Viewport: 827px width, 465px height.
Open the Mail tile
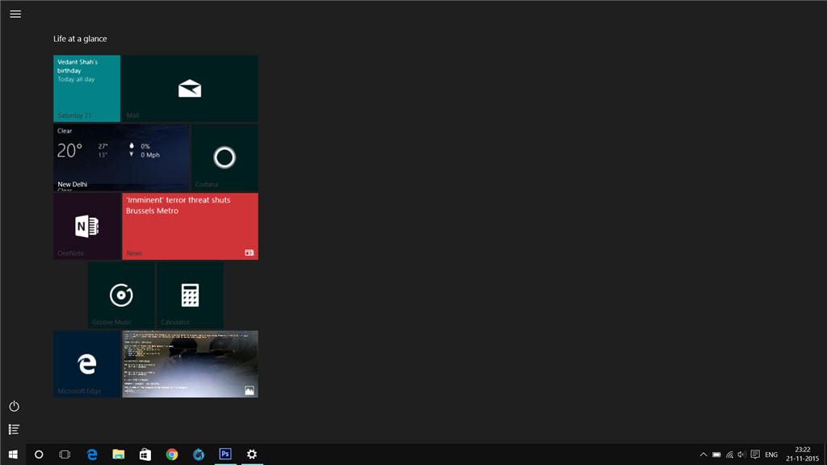(x=190, y=89)
